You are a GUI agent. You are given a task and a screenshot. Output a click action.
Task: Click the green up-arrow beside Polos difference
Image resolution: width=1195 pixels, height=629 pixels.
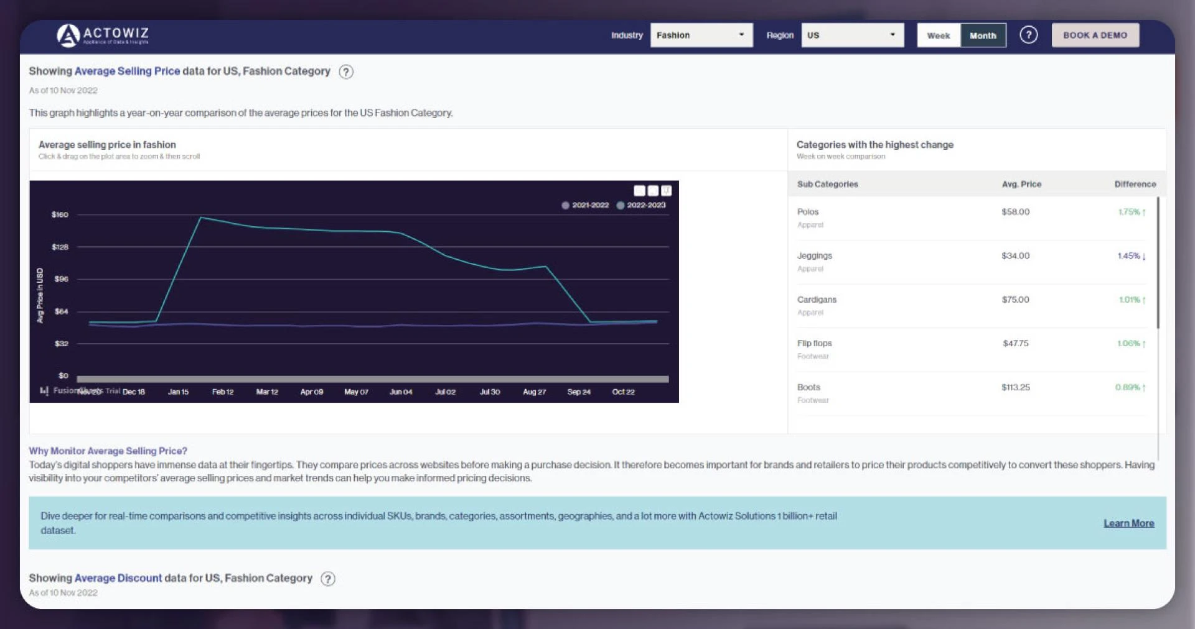pos(1143,211)
